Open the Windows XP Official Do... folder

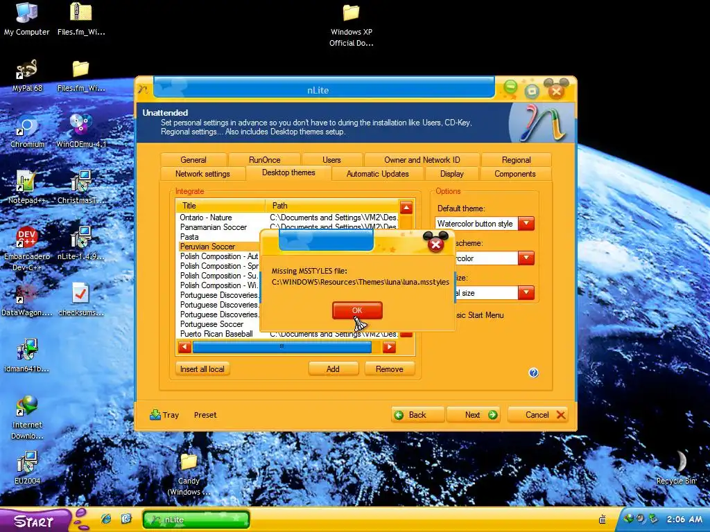tap(351, 26)
